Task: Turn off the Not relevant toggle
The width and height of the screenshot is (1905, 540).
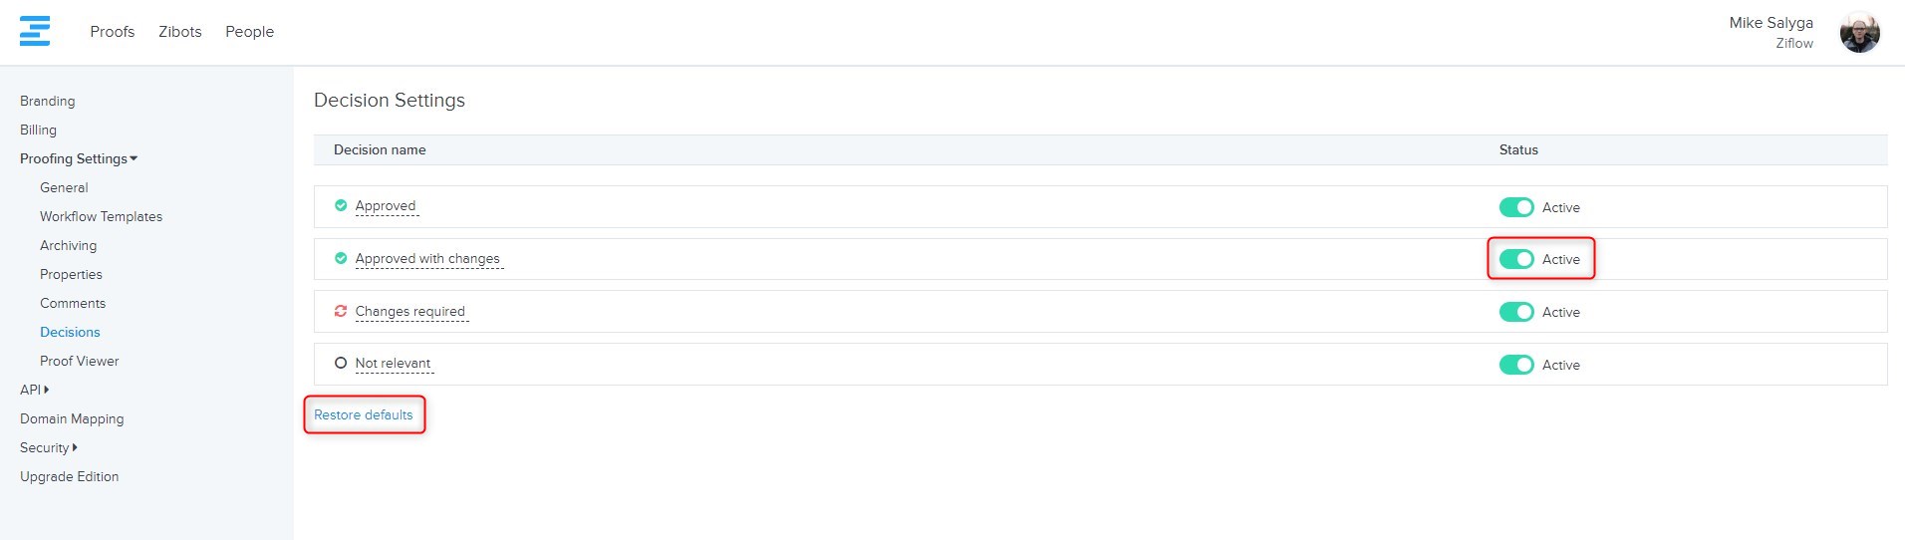Action: [1516, 365]
